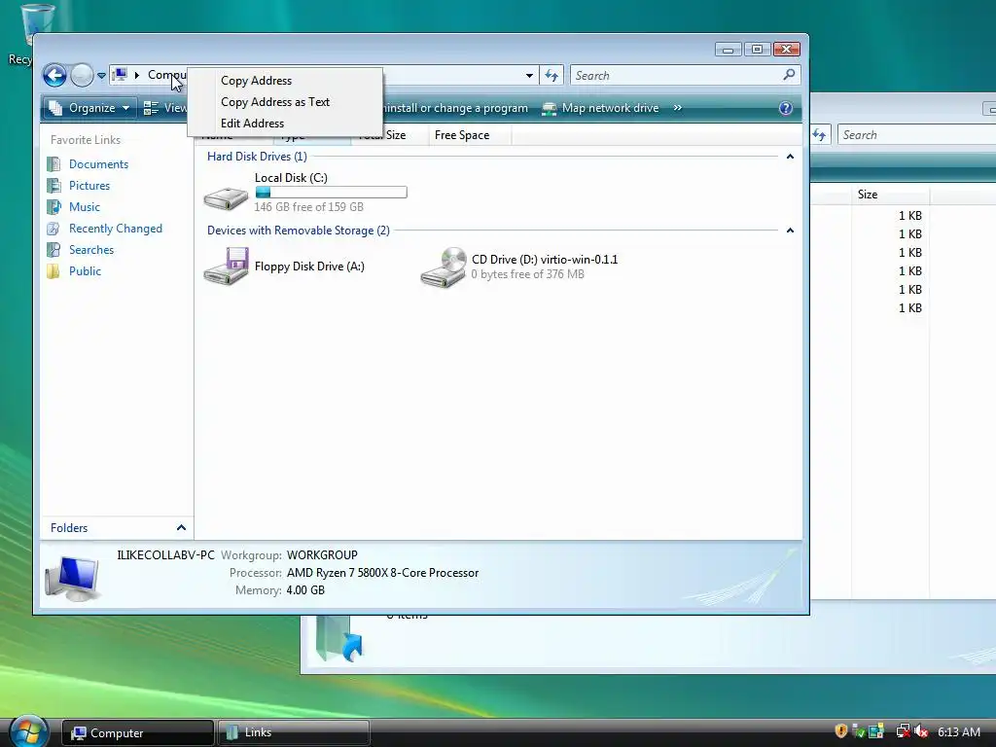Open Public favorite link
Viewport: 996px width, 747px height.
click(85, 271)
